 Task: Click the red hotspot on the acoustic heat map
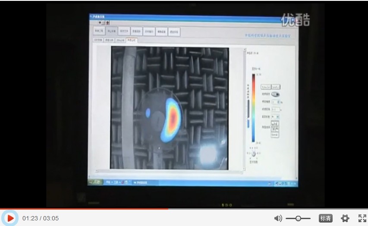tap(173, 117)
